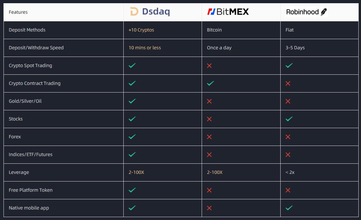Click the 'Crypto Contract Trading' label
Screen dimensions: 361x220
pos(35,83)
